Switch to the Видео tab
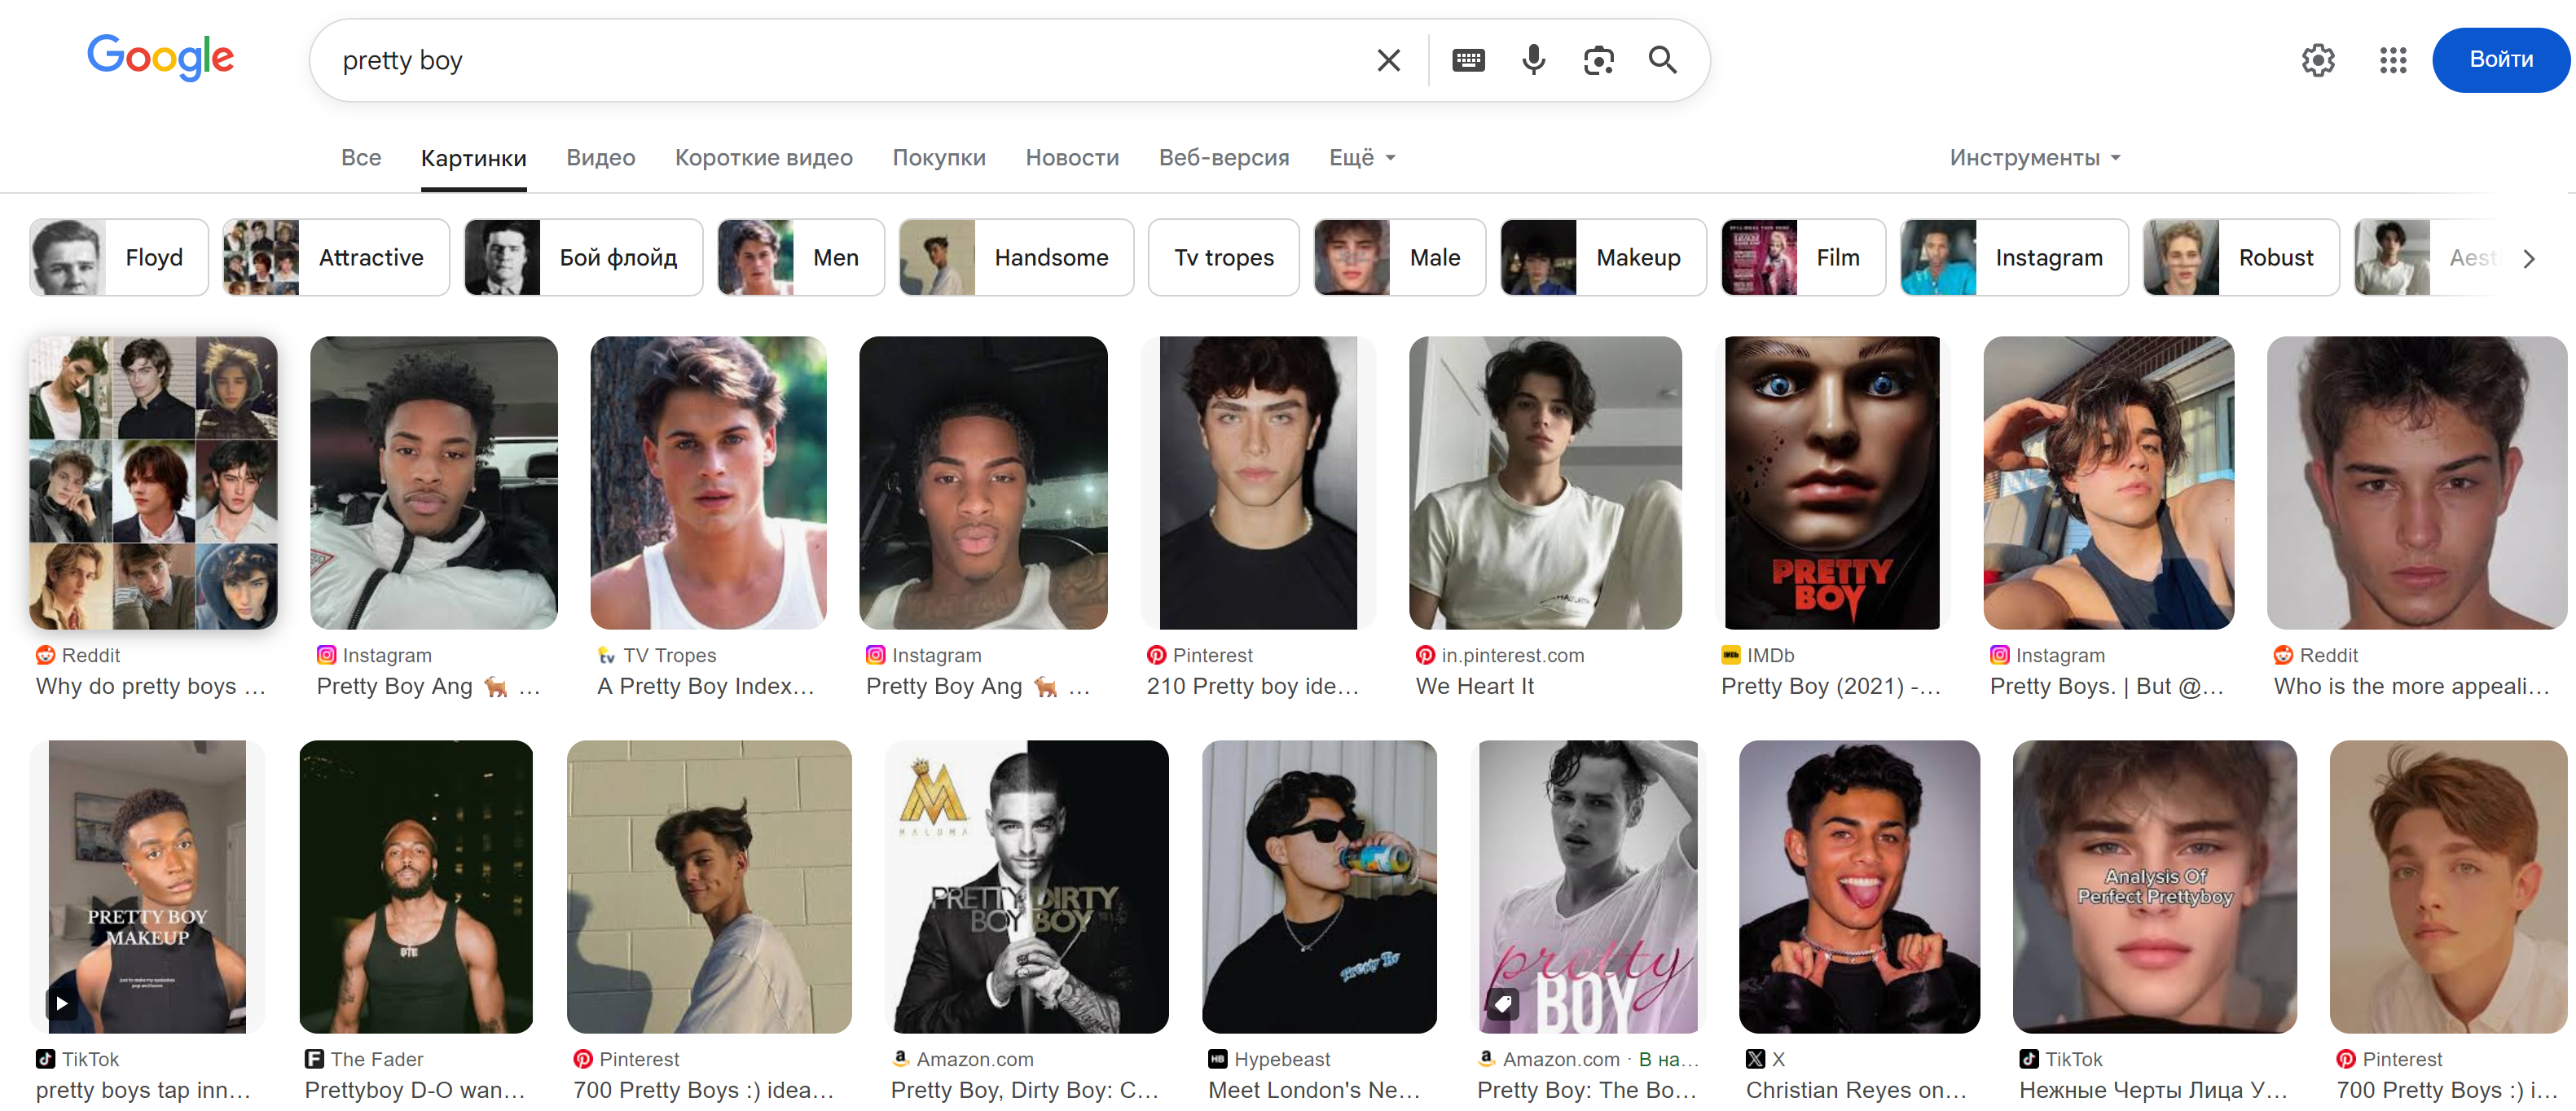 pos(601,158)
